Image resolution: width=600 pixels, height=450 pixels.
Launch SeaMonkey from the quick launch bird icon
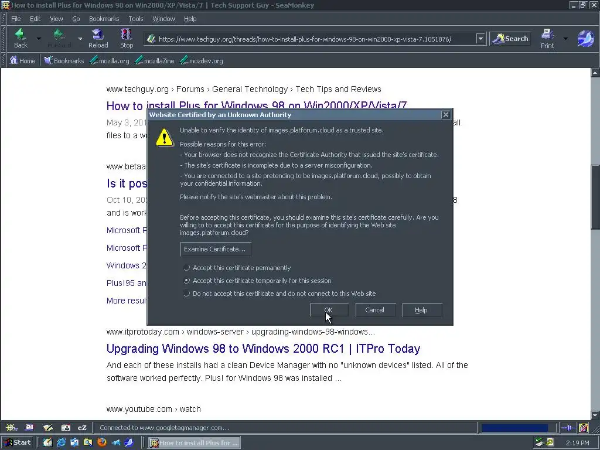(129, 443)
